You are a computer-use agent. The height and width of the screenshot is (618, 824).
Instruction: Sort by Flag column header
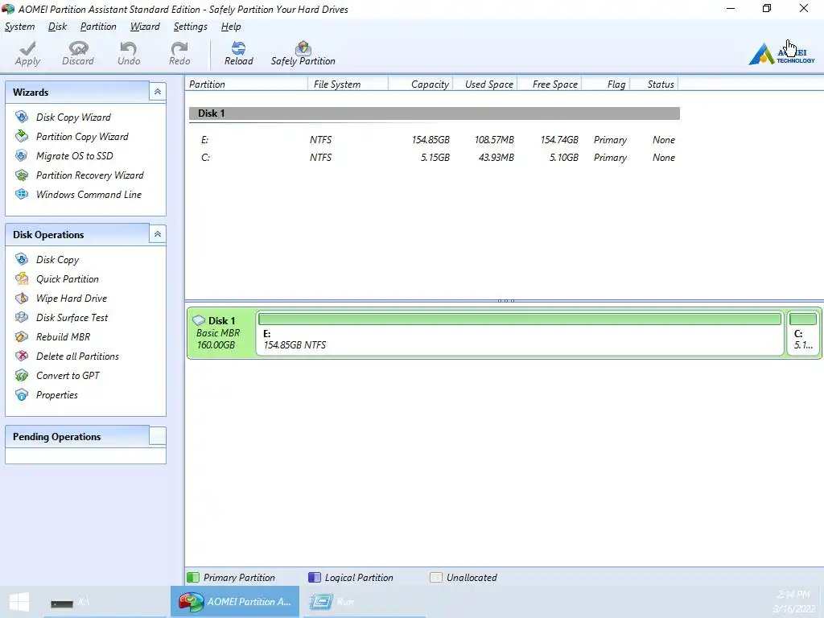pos(606,84)
